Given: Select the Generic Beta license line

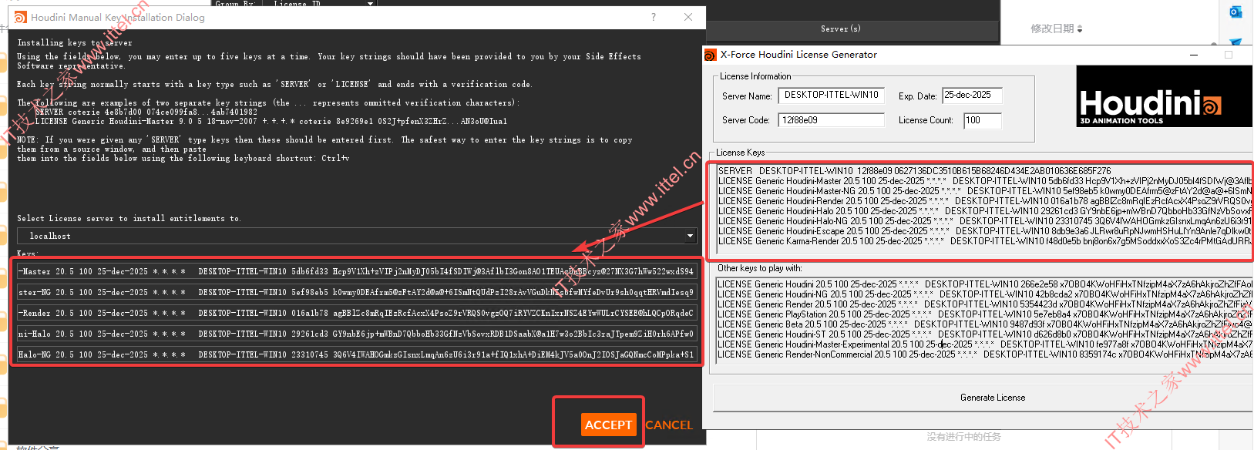Looking at the screenshot, I should point(985,324).
